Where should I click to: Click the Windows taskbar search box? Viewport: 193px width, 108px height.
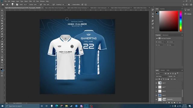click(x=22, y=106)
